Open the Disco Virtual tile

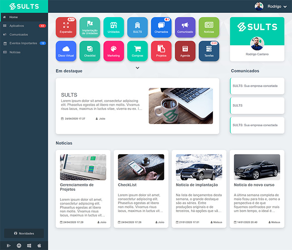66,51
